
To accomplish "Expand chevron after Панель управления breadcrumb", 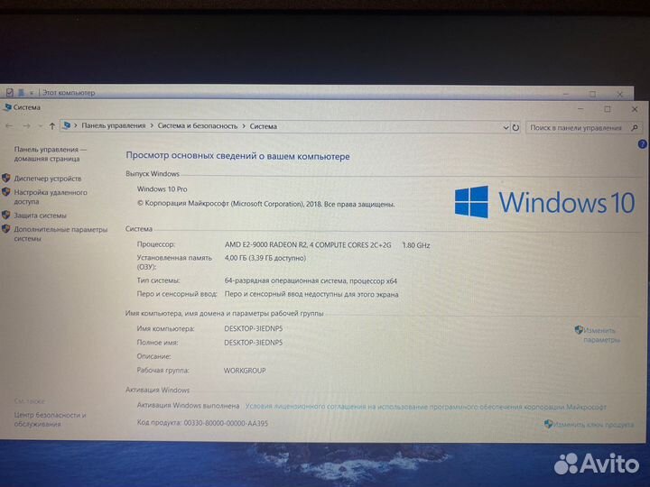I will click(152, 126).
